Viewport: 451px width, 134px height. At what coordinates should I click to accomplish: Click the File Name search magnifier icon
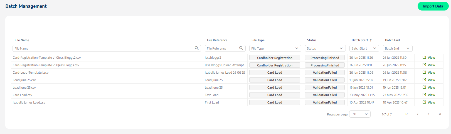click(197, 48)
